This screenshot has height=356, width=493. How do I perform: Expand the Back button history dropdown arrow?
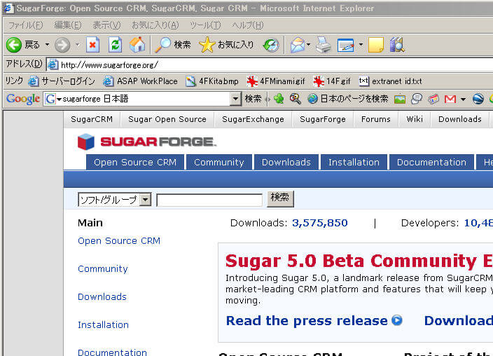(x=48, y=45)
